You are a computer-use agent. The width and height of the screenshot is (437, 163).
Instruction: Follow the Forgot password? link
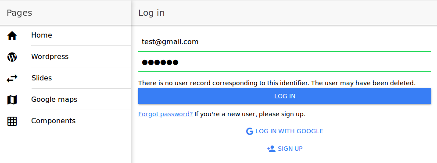(x=165, y=114)
